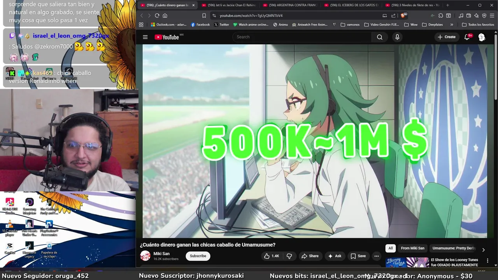Open the YouTube hamburger guide menu
Viewport: 498px width, 280px height.
pyautogui.click(x=145, y=37)
